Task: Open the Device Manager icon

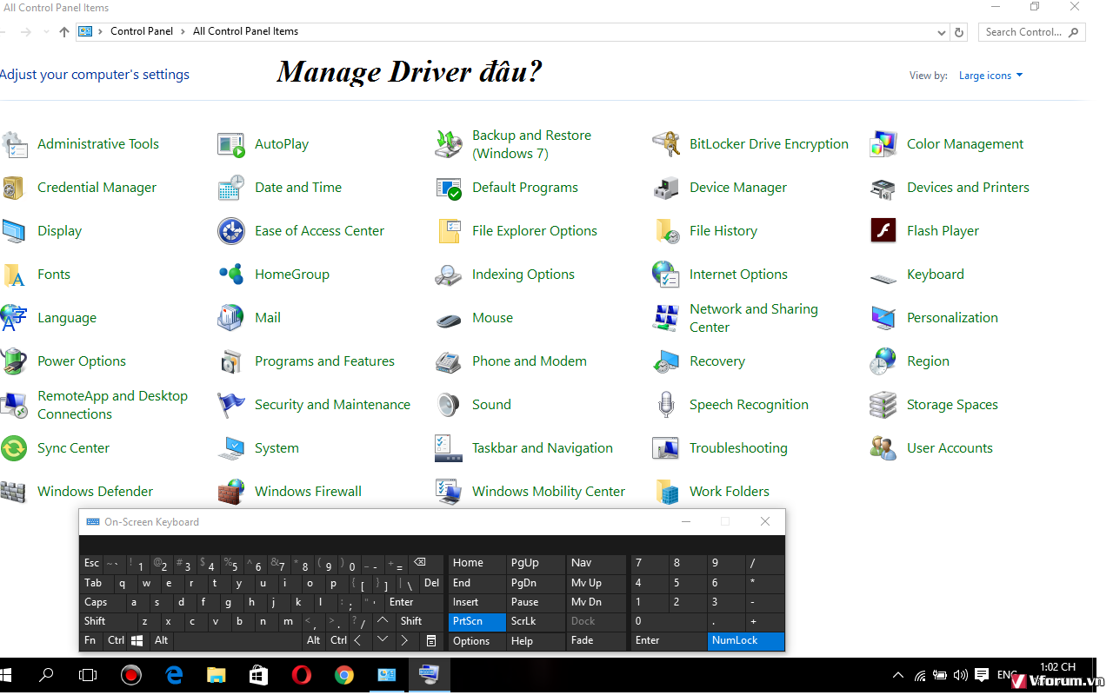Action: click(x=666, y=188)
